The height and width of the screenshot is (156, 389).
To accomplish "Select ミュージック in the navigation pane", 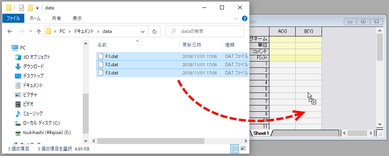I will (29, 114).
